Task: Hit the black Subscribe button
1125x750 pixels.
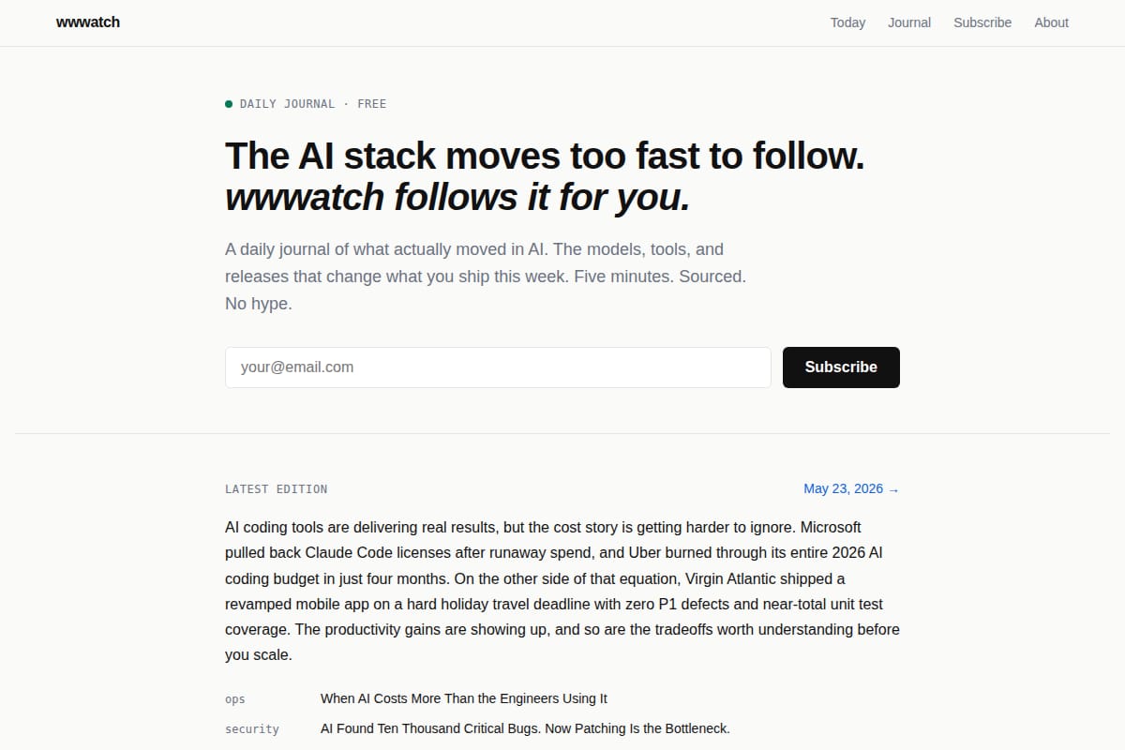Action: pos(841,367)
